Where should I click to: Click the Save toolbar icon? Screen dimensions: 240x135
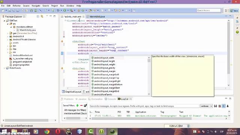pyautogui.click(x=9, y=10)
